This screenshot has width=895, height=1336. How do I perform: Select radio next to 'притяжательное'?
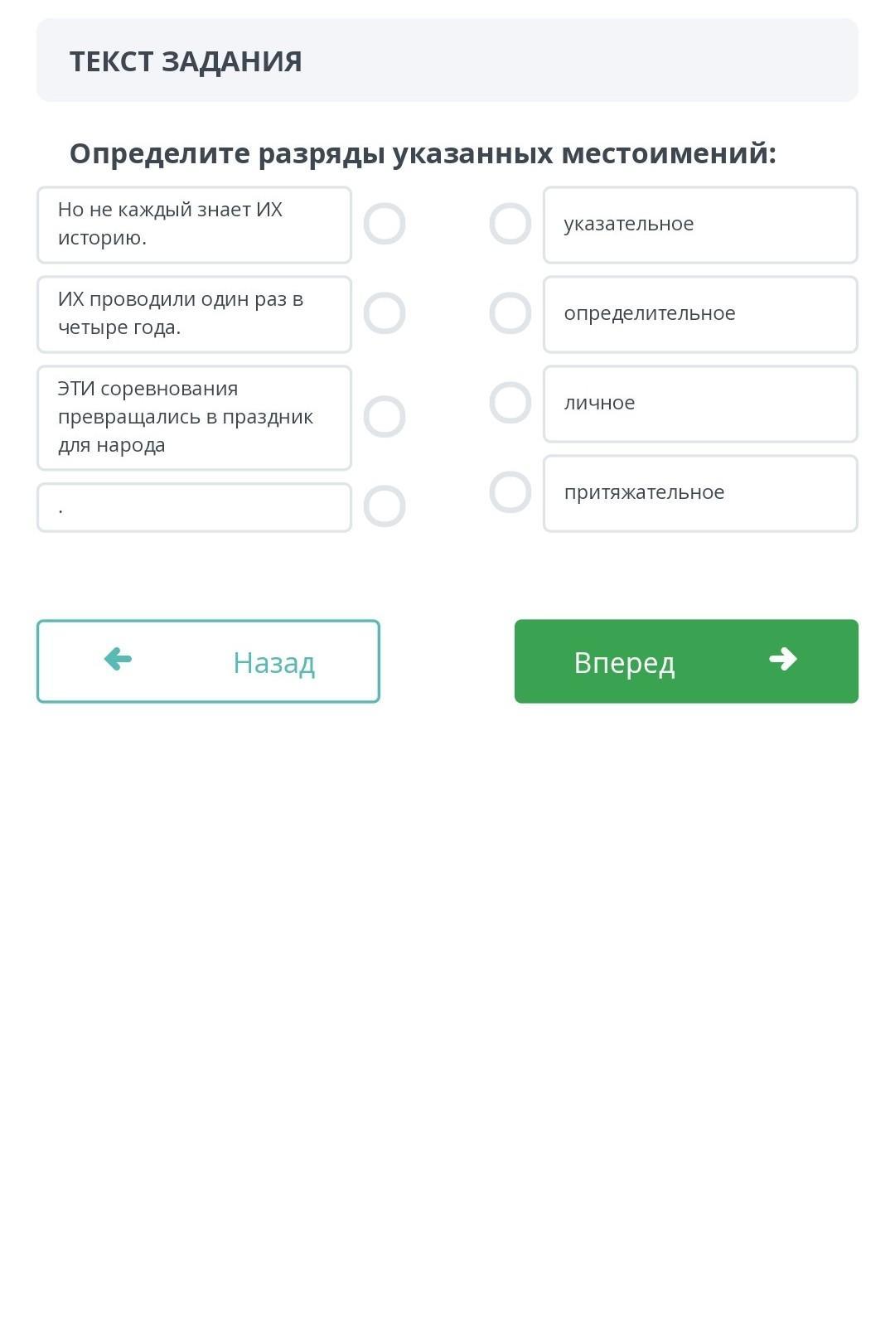(x=510, y=492)
